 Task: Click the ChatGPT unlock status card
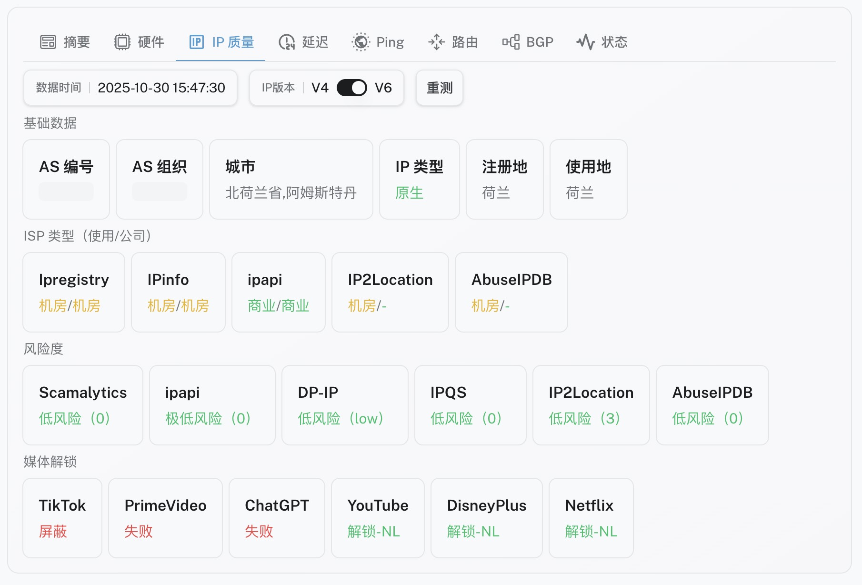(x=277, y=518)
